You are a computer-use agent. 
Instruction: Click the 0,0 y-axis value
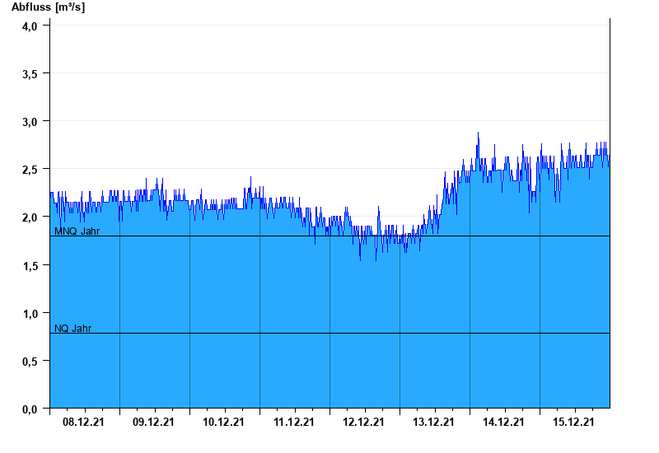(30, 409)
